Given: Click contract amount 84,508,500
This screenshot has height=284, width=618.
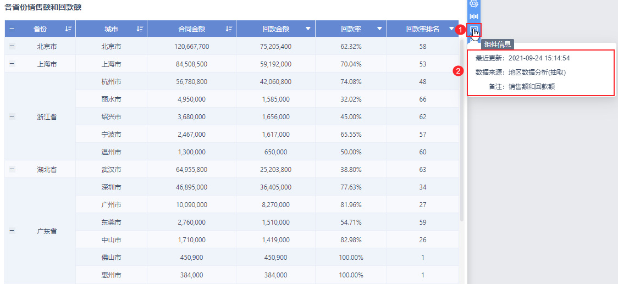Looking at the screenshot, I should coord(191,64).
